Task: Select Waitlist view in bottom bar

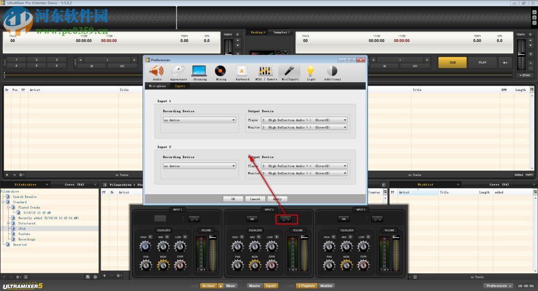Action: coord(327,286)
